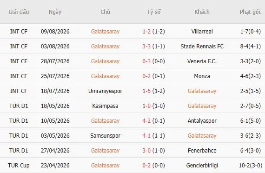Viewport: 265px width, 173px height.
Task: Open Antalyaspor team link
Action: point(202,121)
